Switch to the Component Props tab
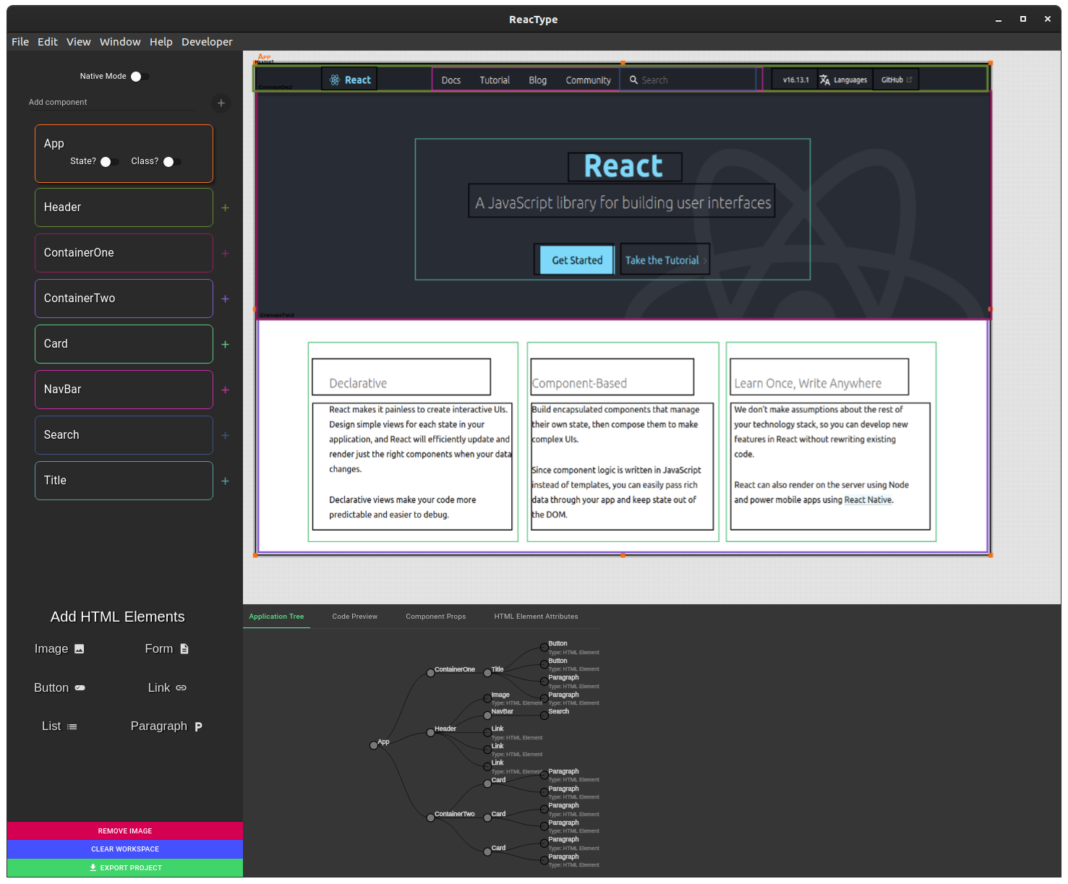The height and width of the screenshot is (884, 1068). 436,617
